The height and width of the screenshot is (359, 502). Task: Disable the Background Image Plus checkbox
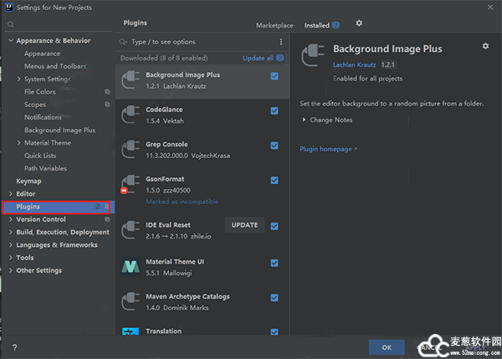click(x=274, y=76)
